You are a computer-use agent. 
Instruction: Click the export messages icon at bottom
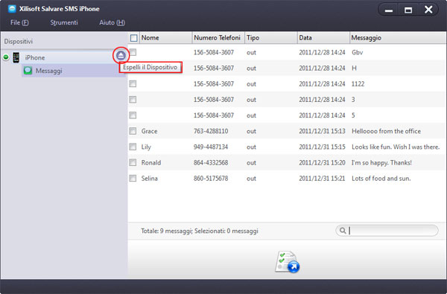click(287, 261)
